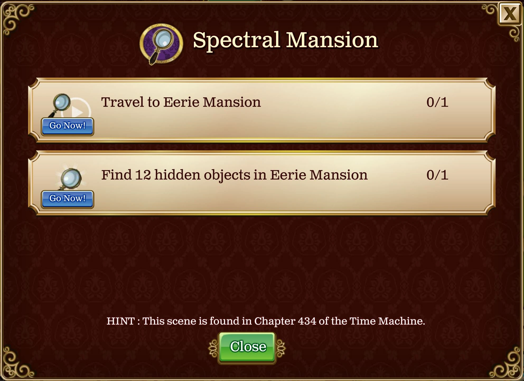The image size is (524, 381).
Task: Click the Spectral Mansion magnifying glass emblem
Action: [161, 44]
